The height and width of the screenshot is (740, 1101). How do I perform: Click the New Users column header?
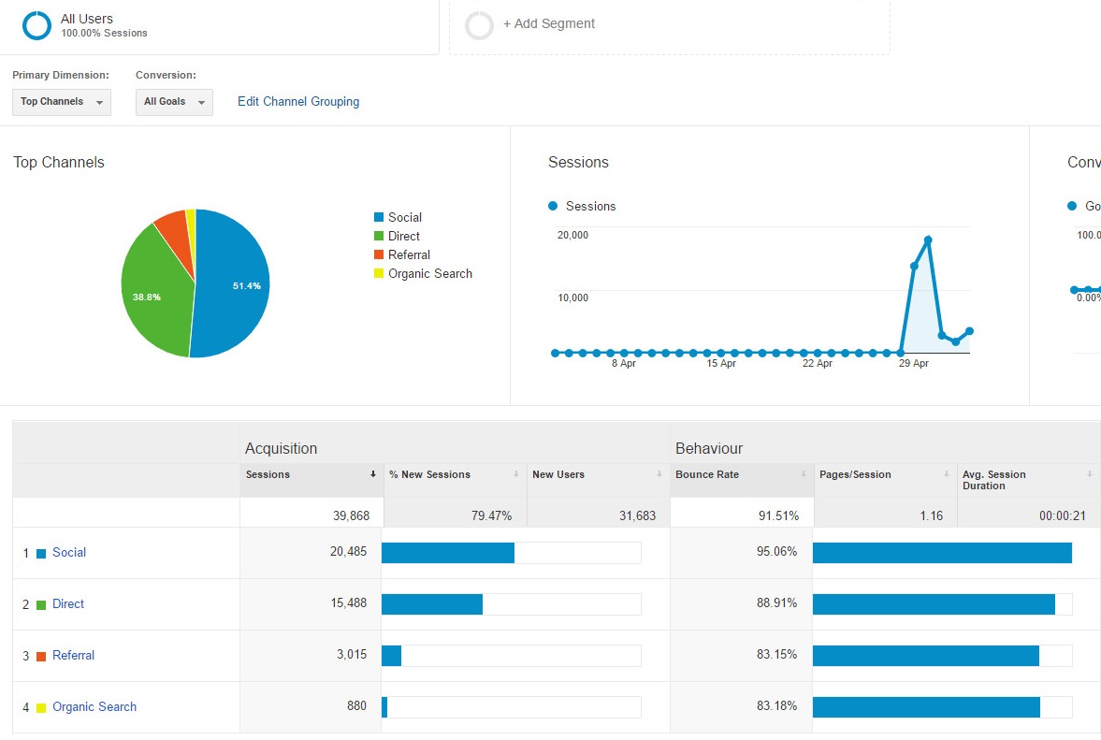point(599,480)
